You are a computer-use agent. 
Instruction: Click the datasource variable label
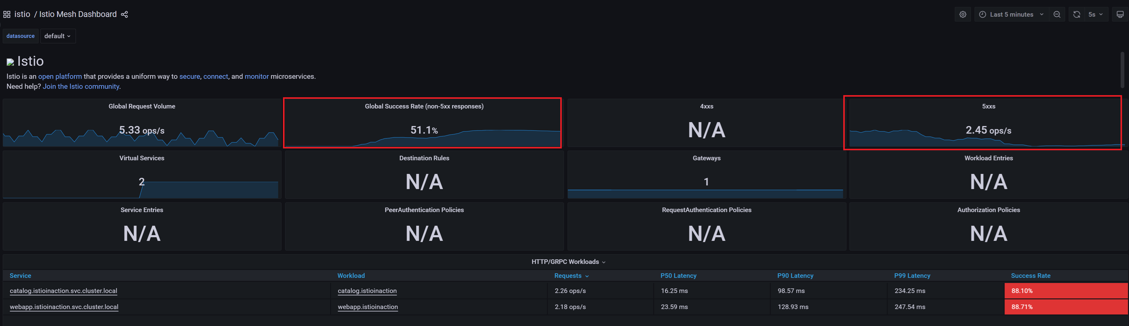tap(21, 36)
